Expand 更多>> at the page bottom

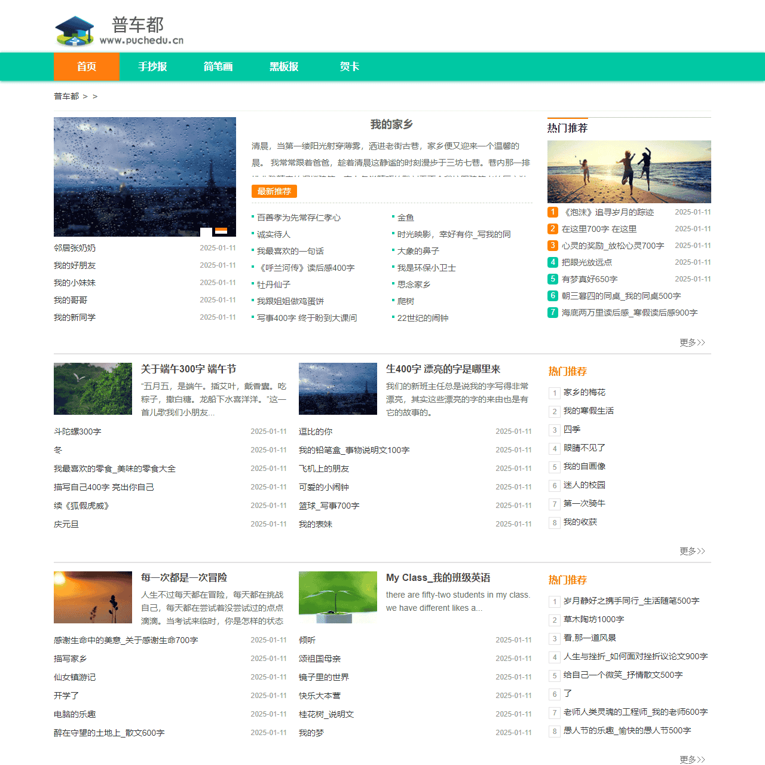tap(692, 760)
